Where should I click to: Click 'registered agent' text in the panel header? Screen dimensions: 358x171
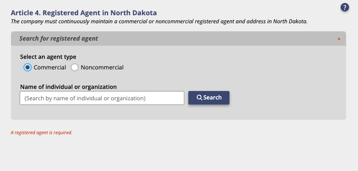pos(74,39)
